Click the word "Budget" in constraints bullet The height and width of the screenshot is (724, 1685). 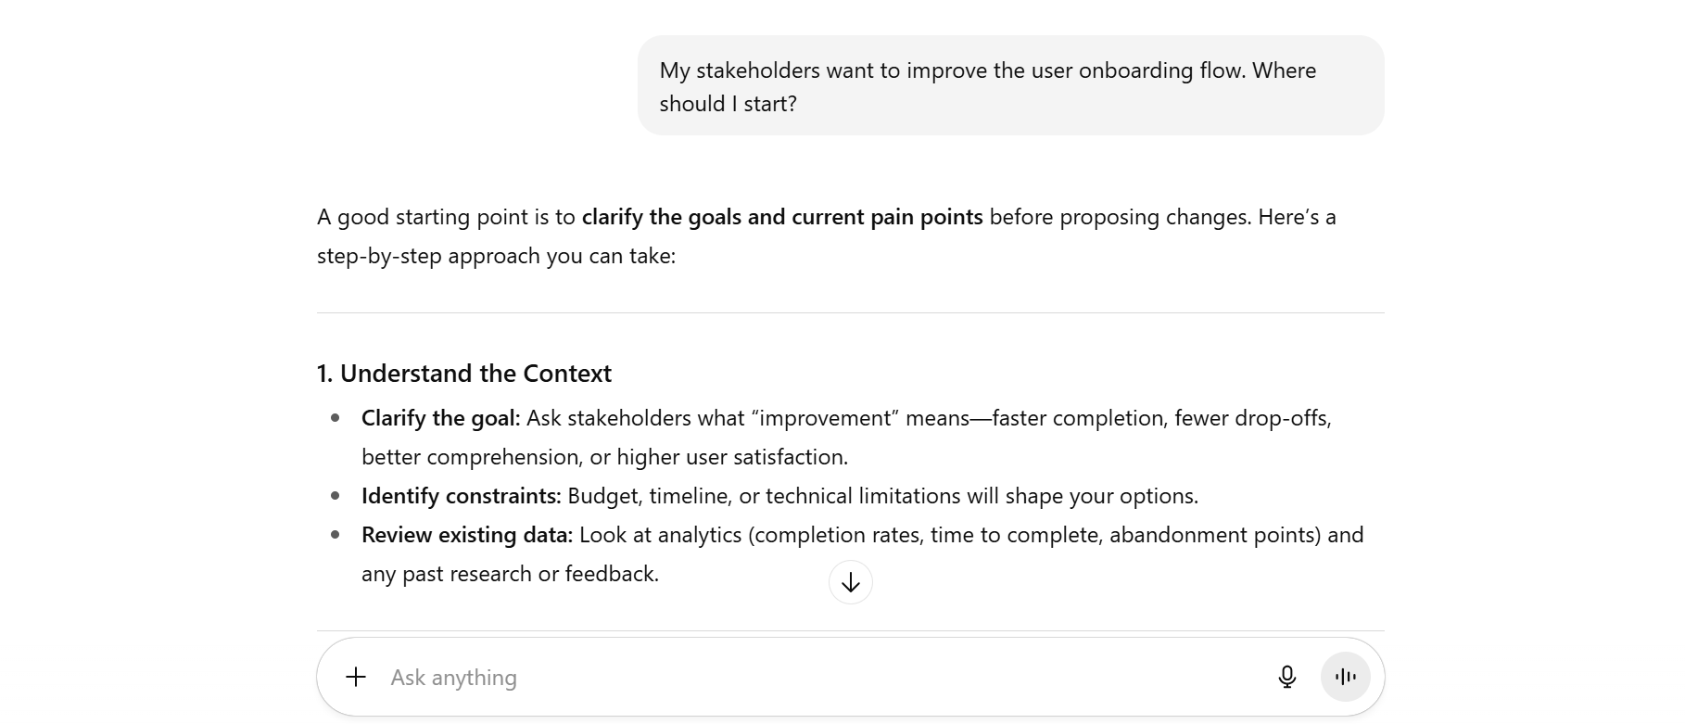tap(605, 496)
